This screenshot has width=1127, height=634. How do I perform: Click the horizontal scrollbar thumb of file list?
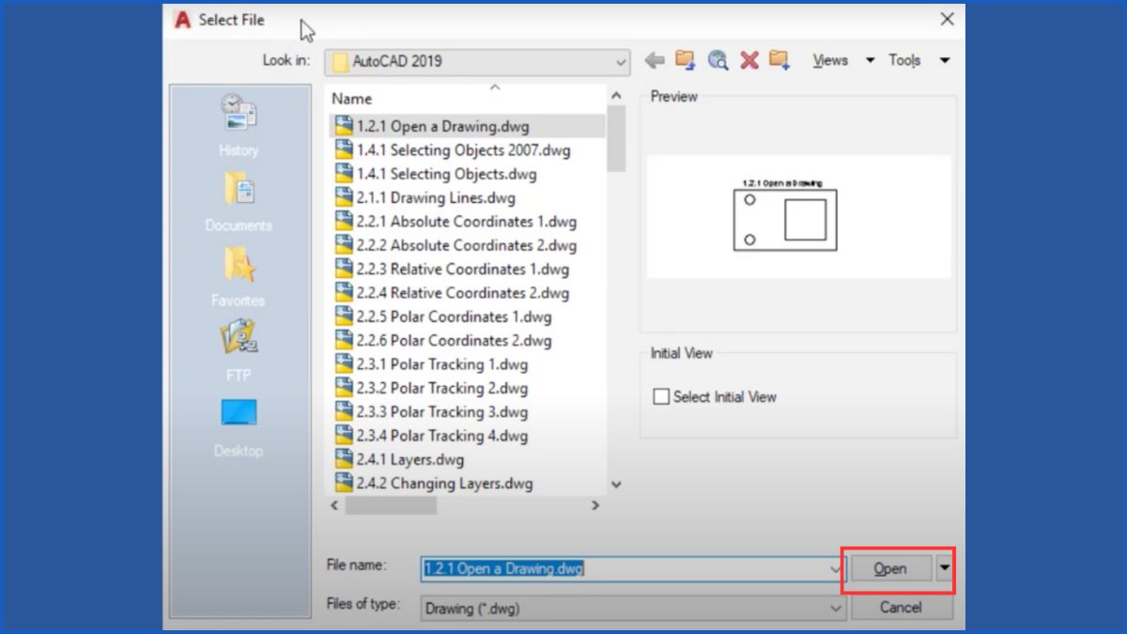tap(391, 504)
